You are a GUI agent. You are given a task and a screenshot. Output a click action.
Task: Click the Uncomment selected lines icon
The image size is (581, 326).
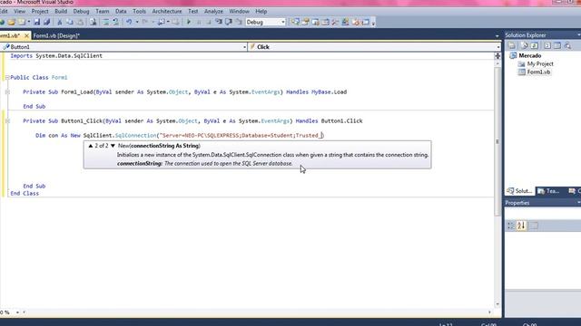point(115,22)
